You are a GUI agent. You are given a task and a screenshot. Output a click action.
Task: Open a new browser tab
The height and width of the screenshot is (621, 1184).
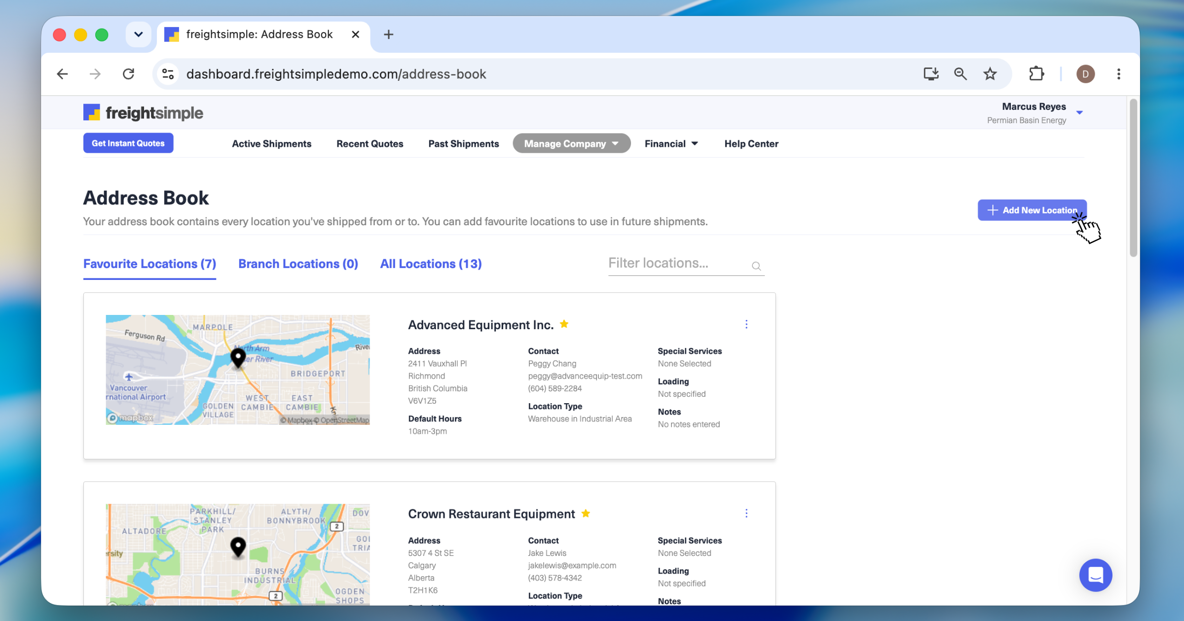click(x=388, y=34)
